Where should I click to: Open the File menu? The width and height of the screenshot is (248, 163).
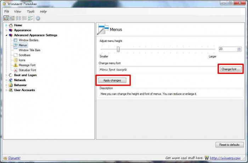(x=7, y=12)
